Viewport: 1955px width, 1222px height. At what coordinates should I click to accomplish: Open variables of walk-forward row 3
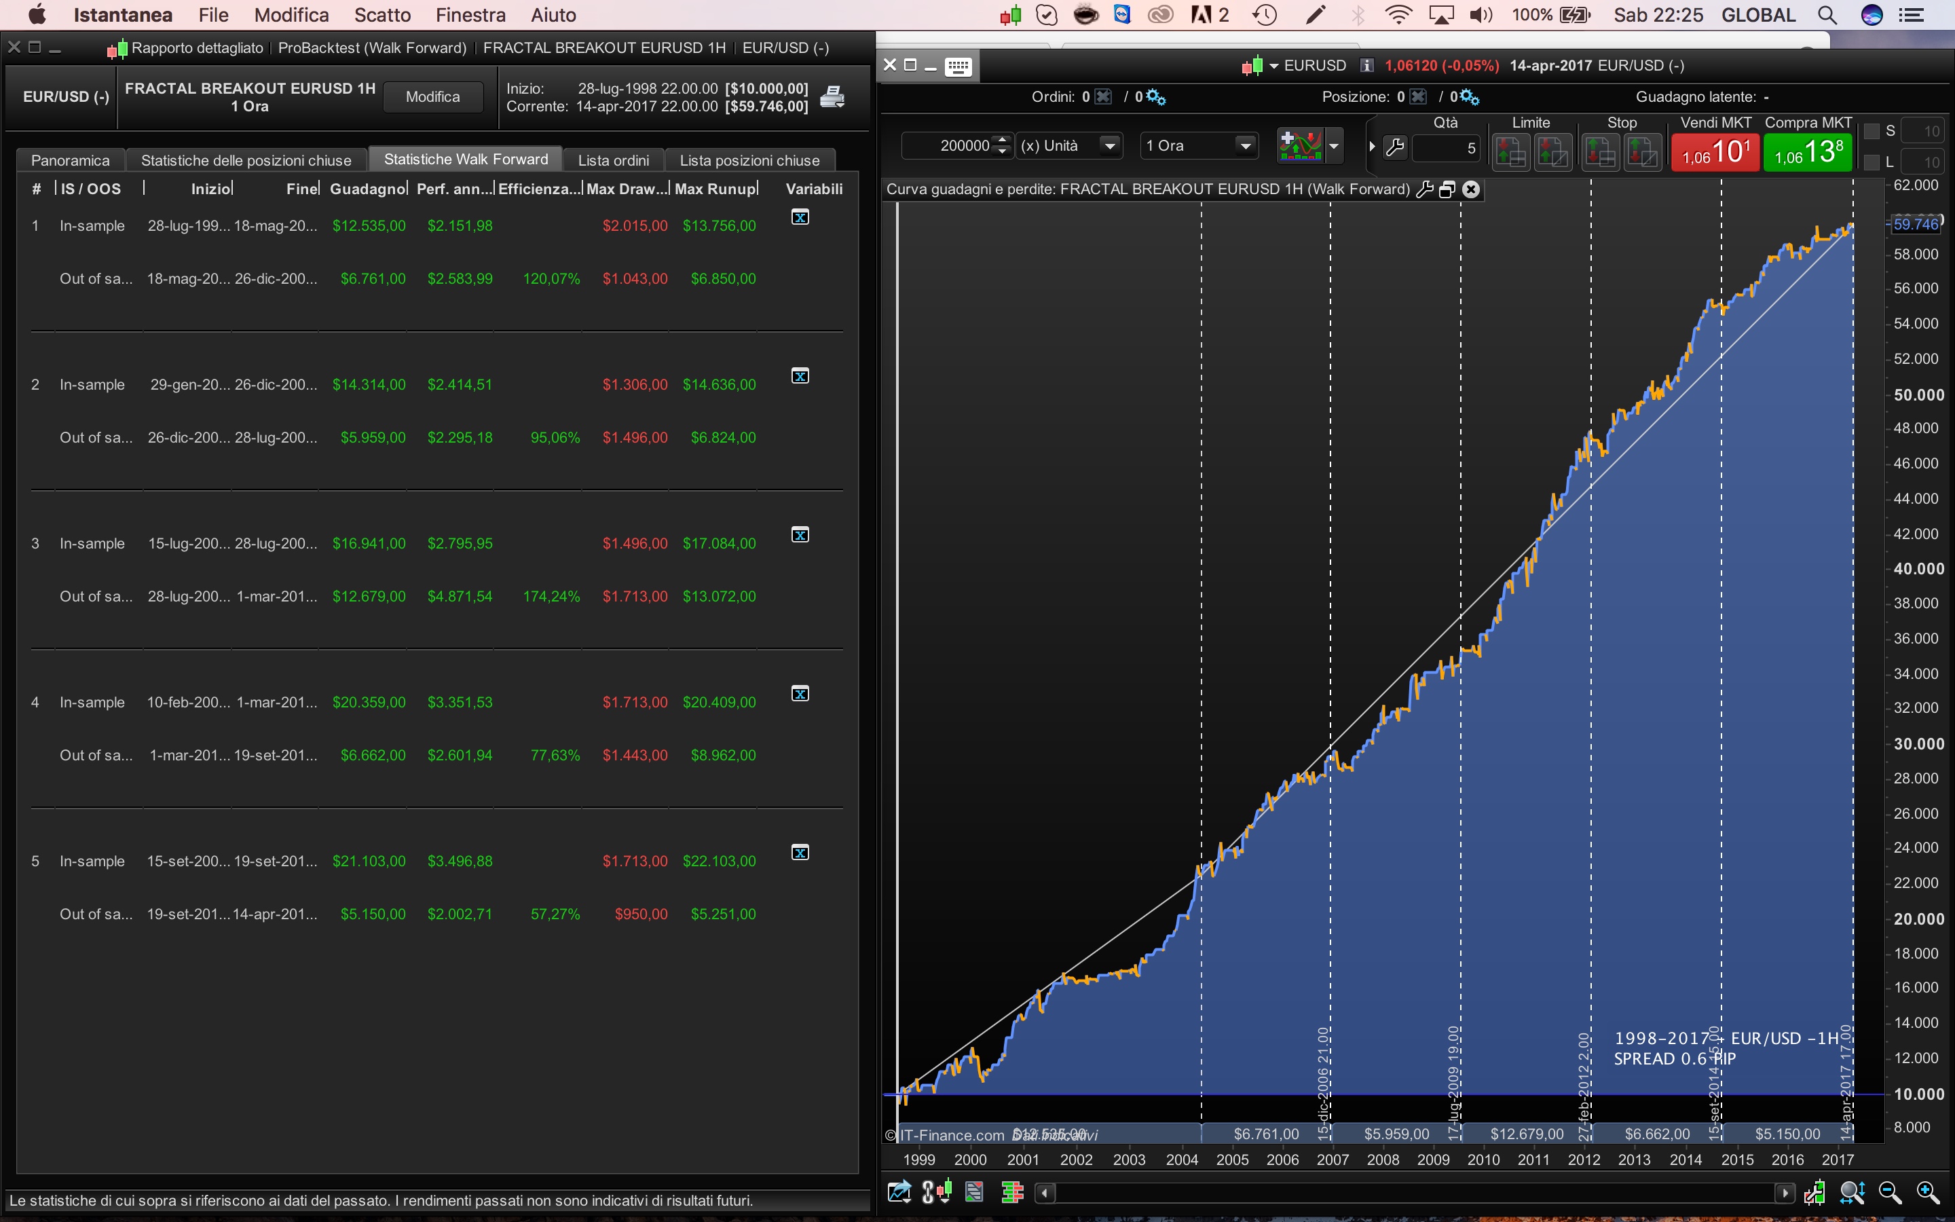800,535
